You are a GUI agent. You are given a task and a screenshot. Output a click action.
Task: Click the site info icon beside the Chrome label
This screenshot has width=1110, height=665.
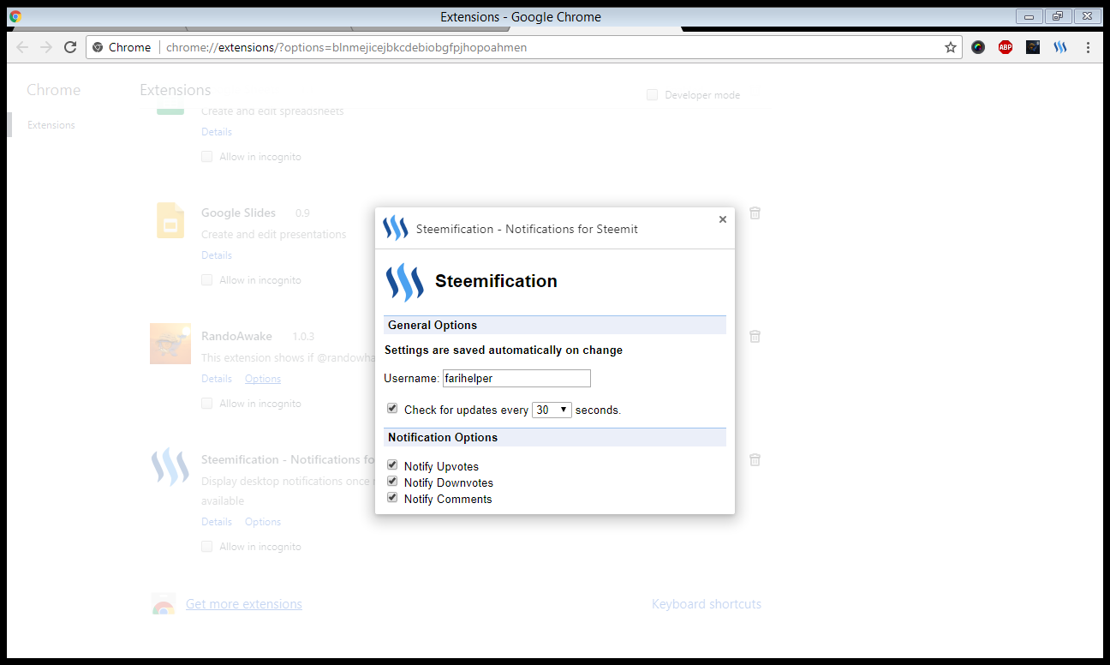98,47
